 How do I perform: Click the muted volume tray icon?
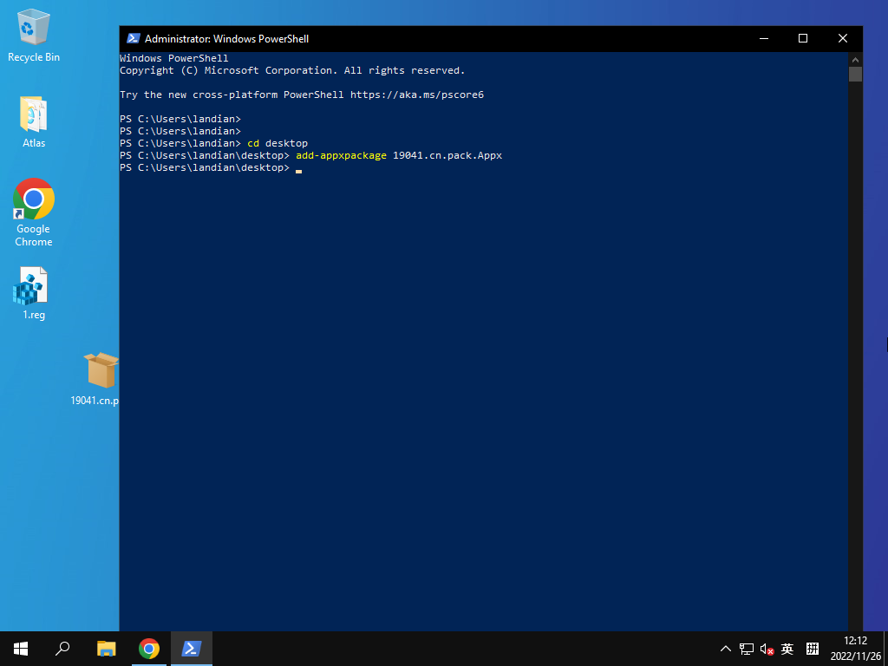tap(767, 649)
